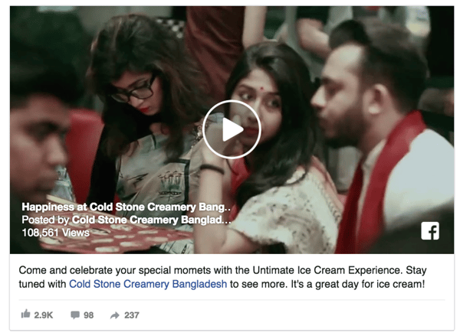This screenshot has height=336, width=460.
Task: Select the 108,561 Views text
Action: click(56, 233)
